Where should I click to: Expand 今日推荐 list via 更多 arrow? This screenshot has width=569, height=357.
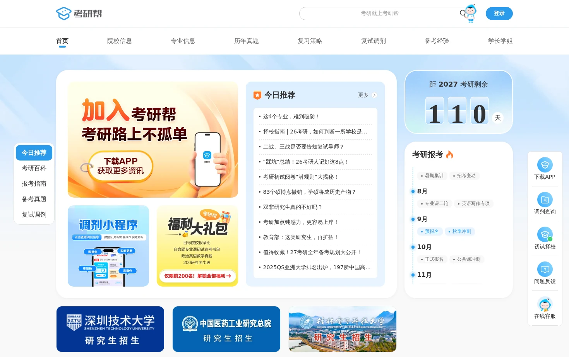pyautogui.click(x=374, y=95)
